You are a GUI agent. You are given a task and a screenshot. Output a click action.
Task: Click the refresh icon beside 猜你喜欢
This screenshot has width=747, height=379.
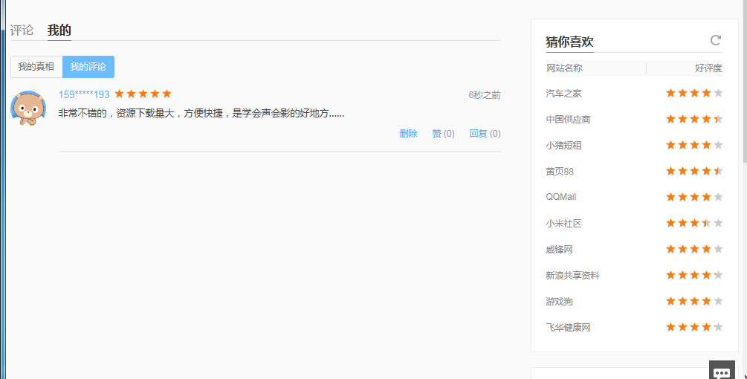[x=715, y=40]
